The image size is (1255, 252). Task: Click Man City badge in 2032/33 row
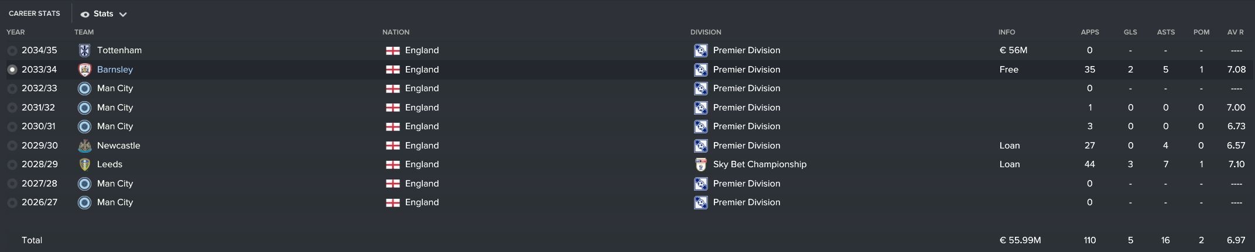(x=84, y=88)
